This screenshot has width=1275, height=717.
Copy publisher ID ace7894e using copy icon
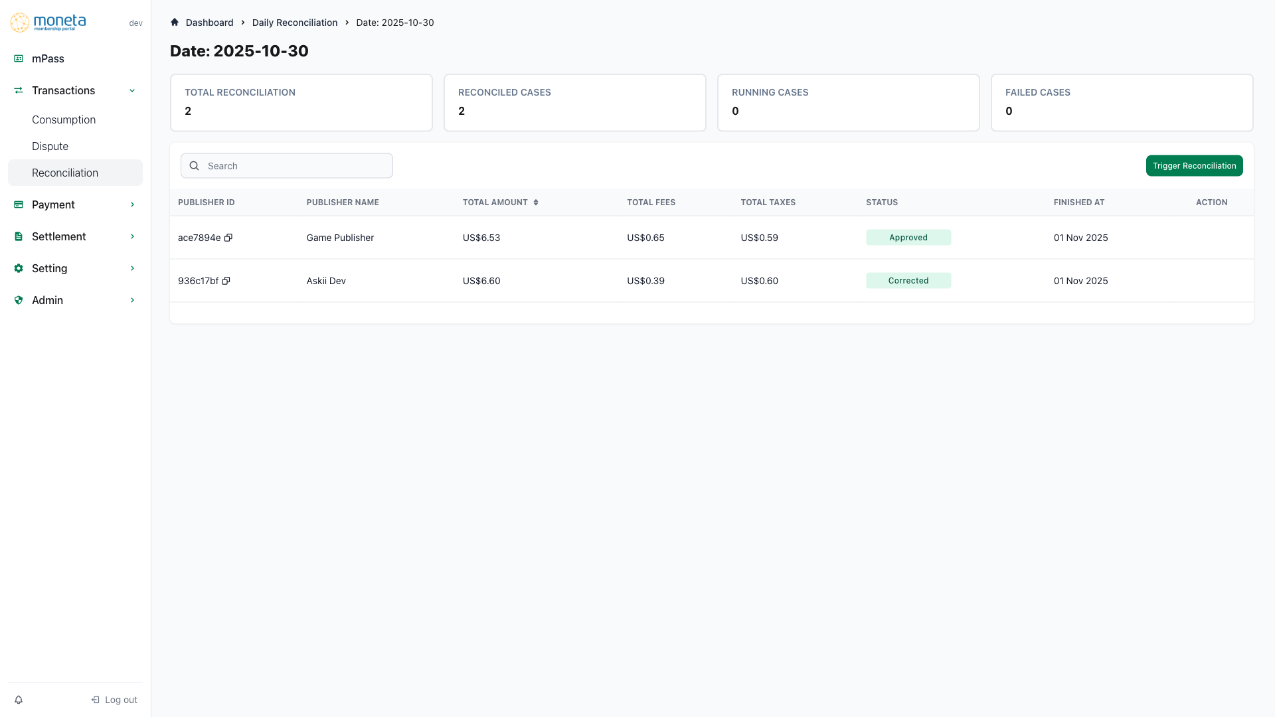point(229,238)
